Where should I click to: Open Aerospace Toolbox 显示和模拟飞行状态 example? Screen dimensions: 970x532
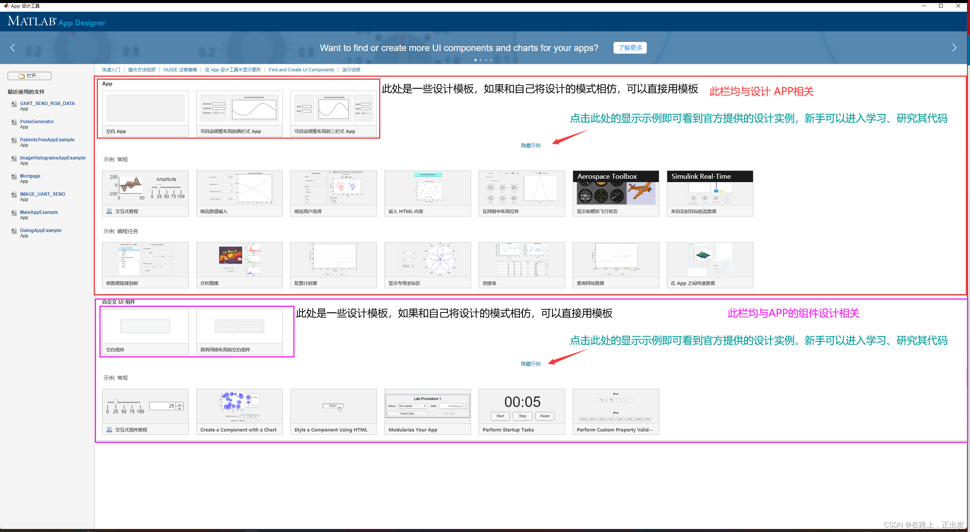coord(616,193)
